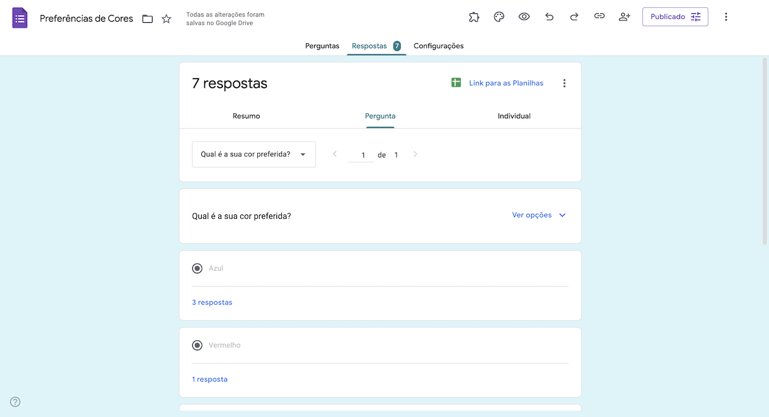The image size is (769, 417).
Task: Switch to the Resumo view
Action: coord(246,116)
